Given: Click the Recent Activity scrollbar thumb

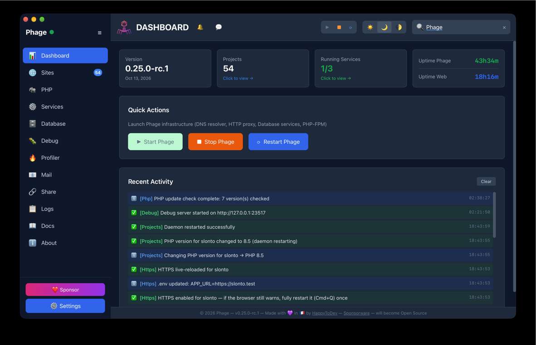Looking at the screenshot, I should coord(494,215).
